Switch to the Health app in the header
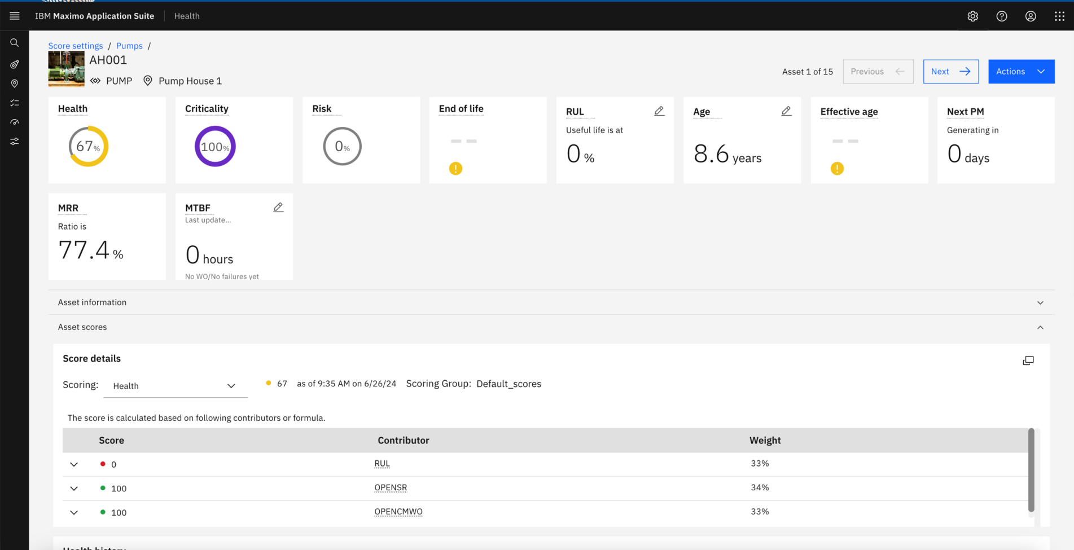1074x550 pixels. 186,16
